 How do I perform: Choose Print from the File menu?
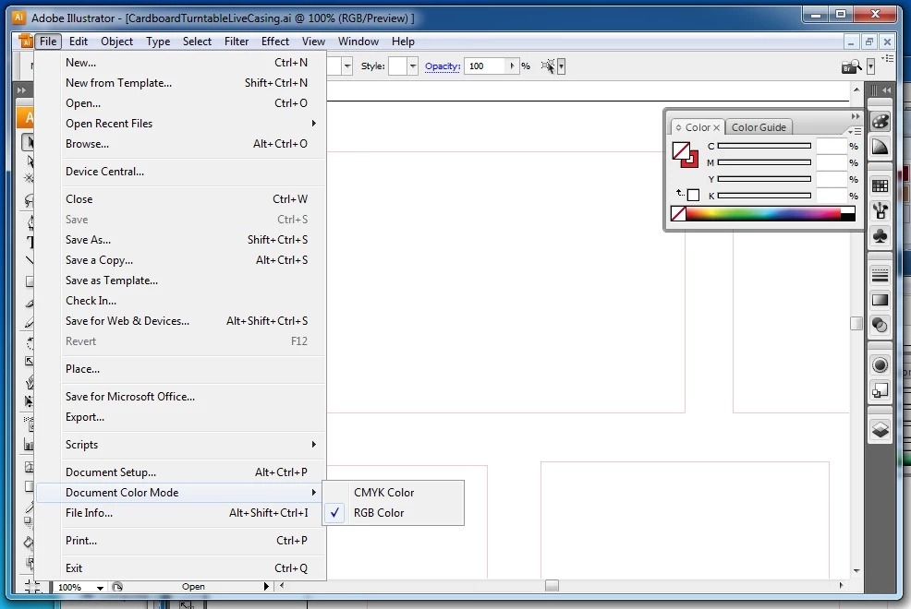[180, 541]
